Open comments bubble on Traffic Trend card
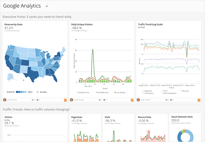205x142 pixels. [x=171, y=100]
